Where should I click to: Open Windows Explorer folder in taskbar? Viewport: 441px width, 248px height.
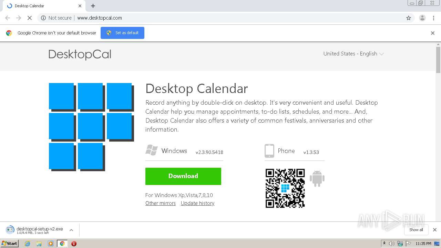39,244
